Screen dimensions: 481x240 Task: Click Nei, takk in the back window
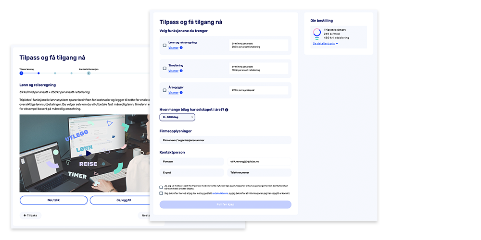(54, 200)
